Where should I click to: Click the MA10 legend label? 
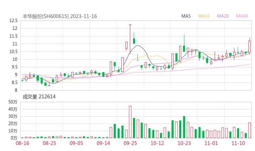tap(204, 16)
